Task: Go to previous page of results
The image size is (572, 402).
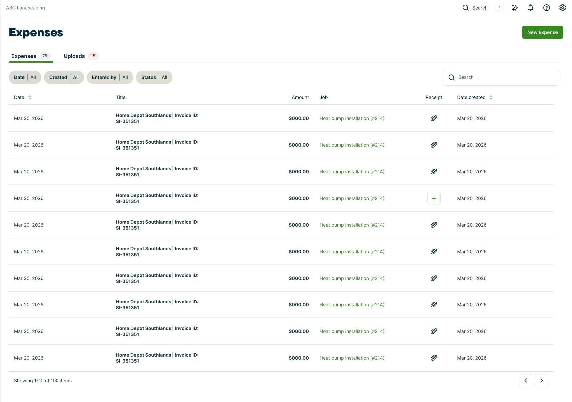Action: coord(526,381)
